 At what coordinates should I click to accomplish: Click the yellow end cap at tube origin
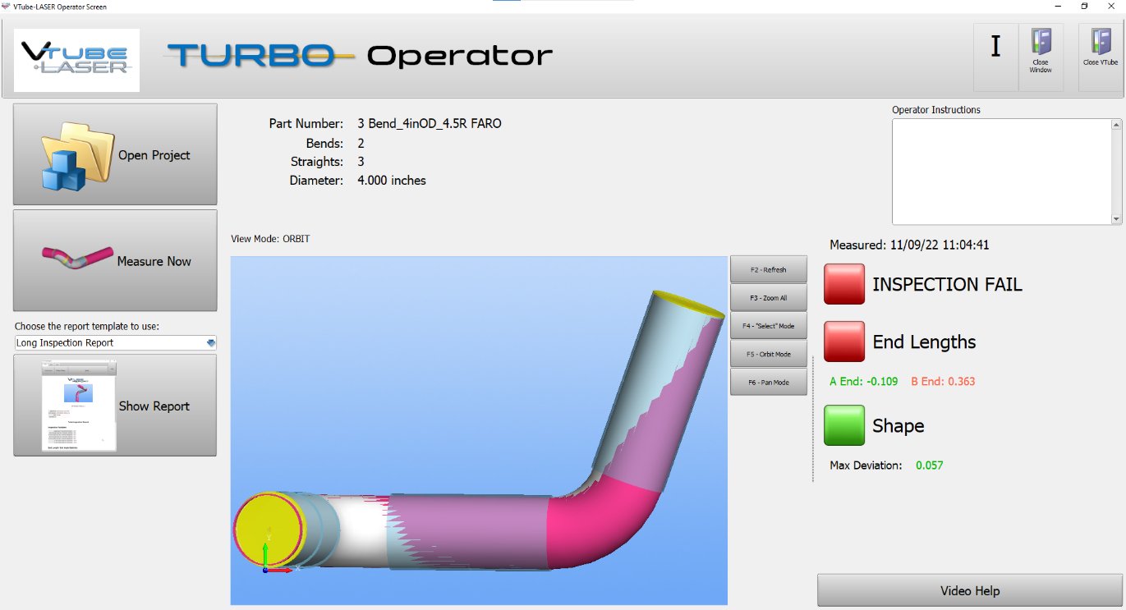tap(268, 530)
